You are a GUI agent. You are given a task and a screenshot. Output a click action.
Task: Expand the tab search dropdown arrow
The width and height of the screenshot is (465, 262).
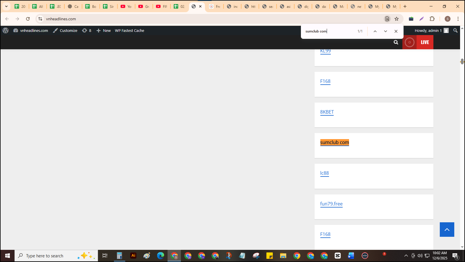pos(6,6)
